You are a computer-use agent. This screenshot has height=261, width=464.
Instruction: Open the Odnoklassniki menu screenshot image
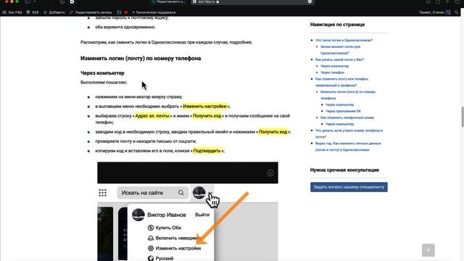click(188, 211)
